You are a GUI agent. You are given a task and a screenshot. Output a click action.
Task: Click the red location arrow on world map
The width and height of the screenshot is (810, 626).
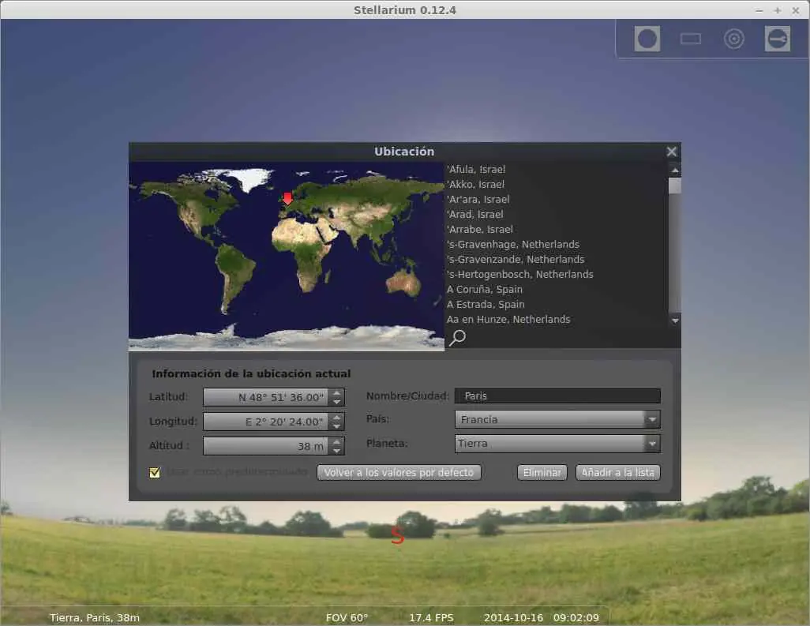pos(287,198)
